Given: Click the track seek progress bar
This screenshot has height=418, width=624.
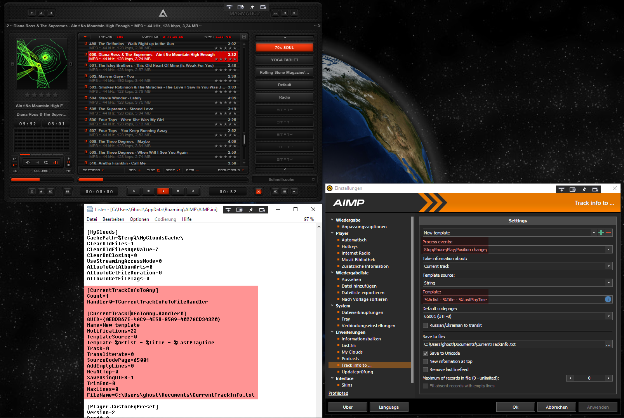Looking at the screenshot, I should click(x=163, y=180).
